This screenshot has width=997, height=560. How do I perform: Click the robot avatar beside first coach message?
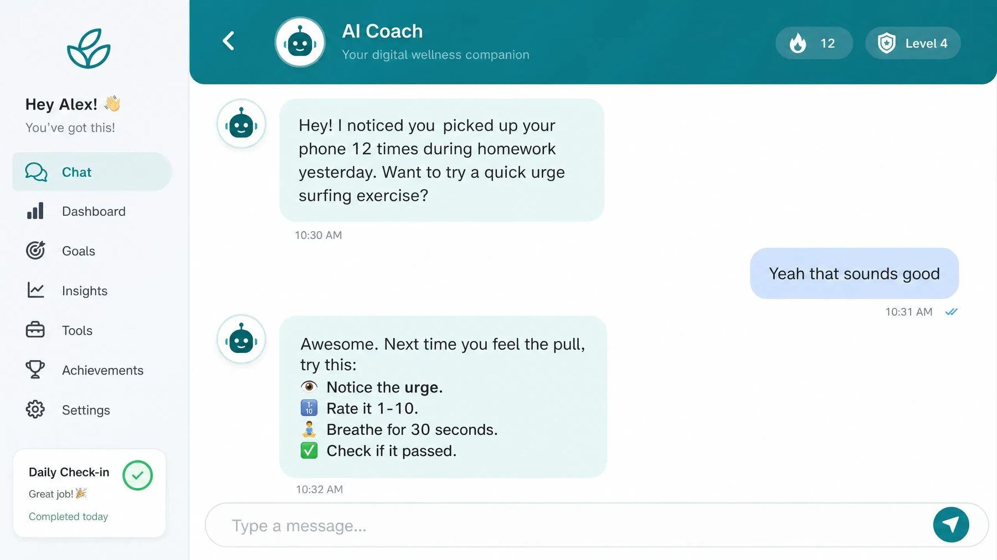241,124
